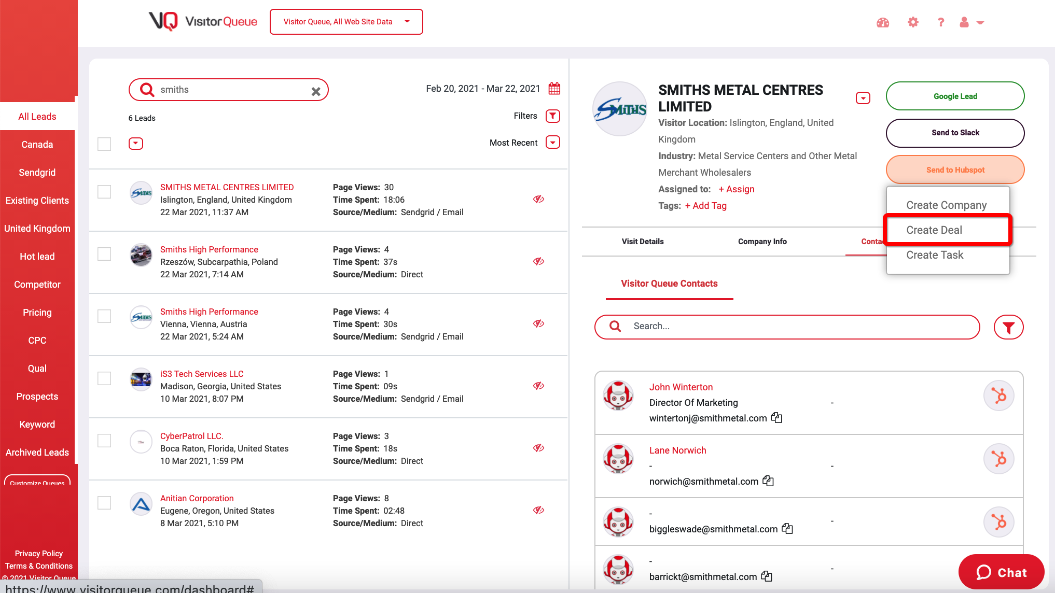Click the calendar icon for date range
Screen dimensions: 1055x593
click(x=554, y=88)
